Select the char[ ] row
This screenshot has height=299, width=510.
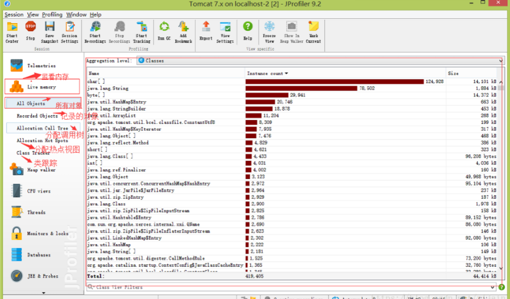click(x=292, y=81)
